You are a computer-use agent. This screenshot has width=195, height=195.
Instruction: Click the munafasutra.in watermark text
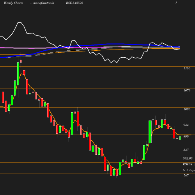point(44,3)
